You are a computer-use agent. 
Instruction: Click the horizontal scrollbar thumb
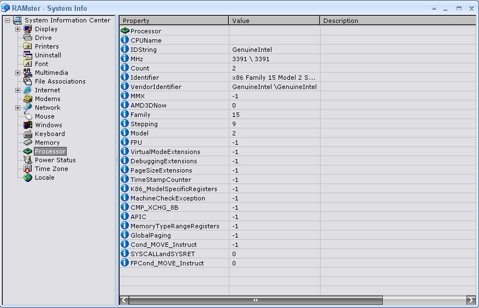point(256,300)
